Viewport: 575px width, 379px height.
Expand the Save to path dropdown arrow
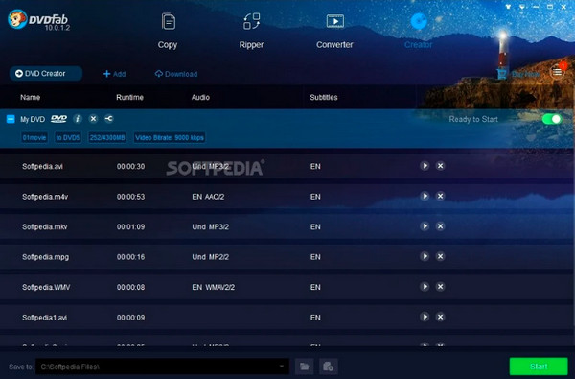[x=281, y=367]
